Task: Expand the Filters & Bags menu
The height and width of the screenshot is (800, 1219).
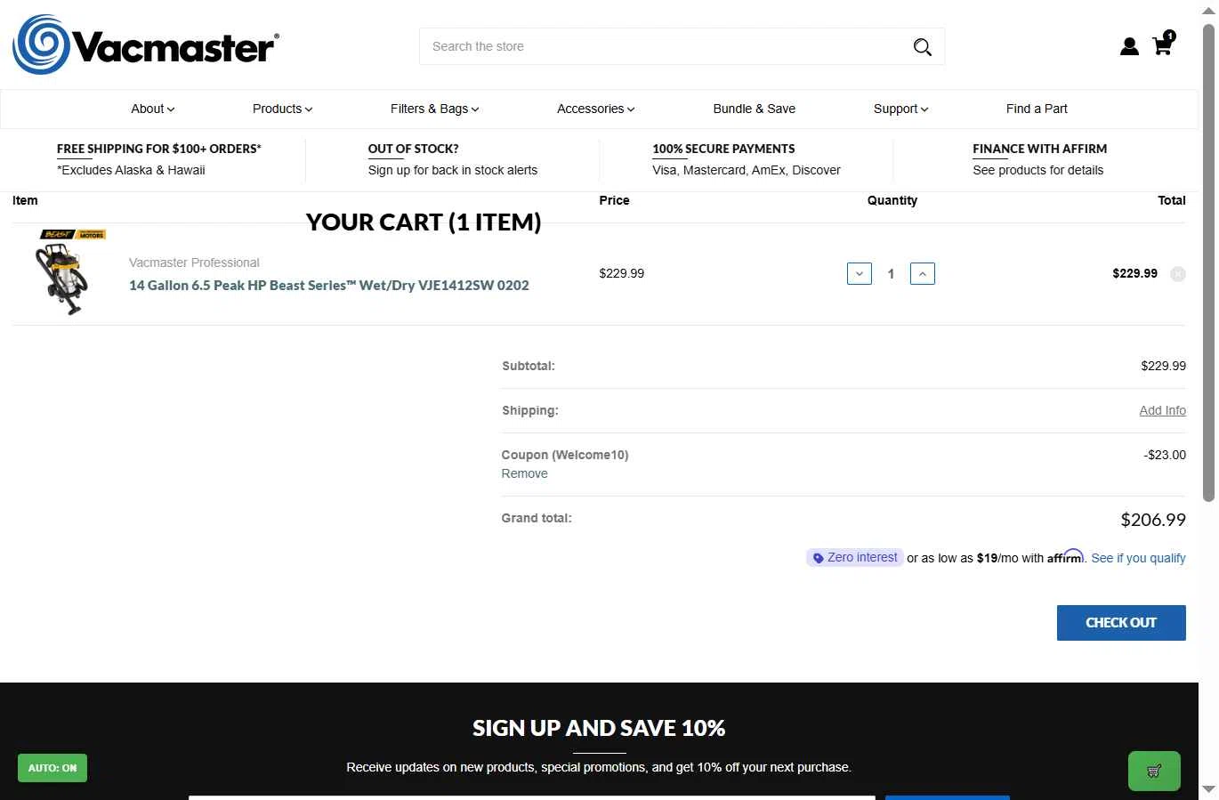Action: coord(435,109)
